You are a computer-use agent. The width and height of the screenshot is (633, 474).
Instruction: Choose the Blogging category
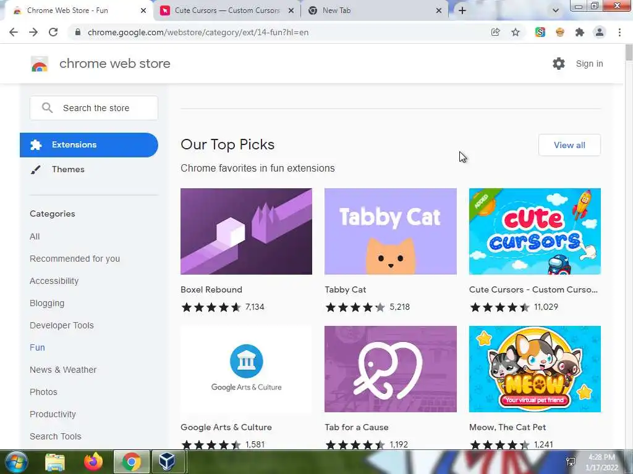pos(47,303)
